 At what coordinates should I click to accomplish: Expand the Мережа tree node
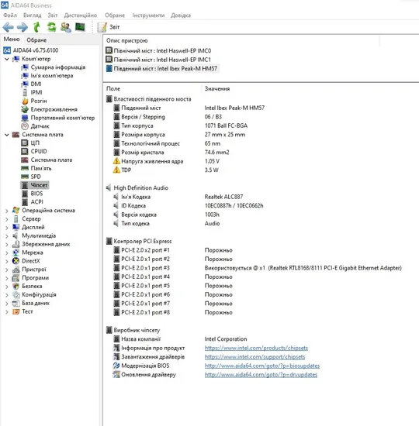tap(7, 253)
